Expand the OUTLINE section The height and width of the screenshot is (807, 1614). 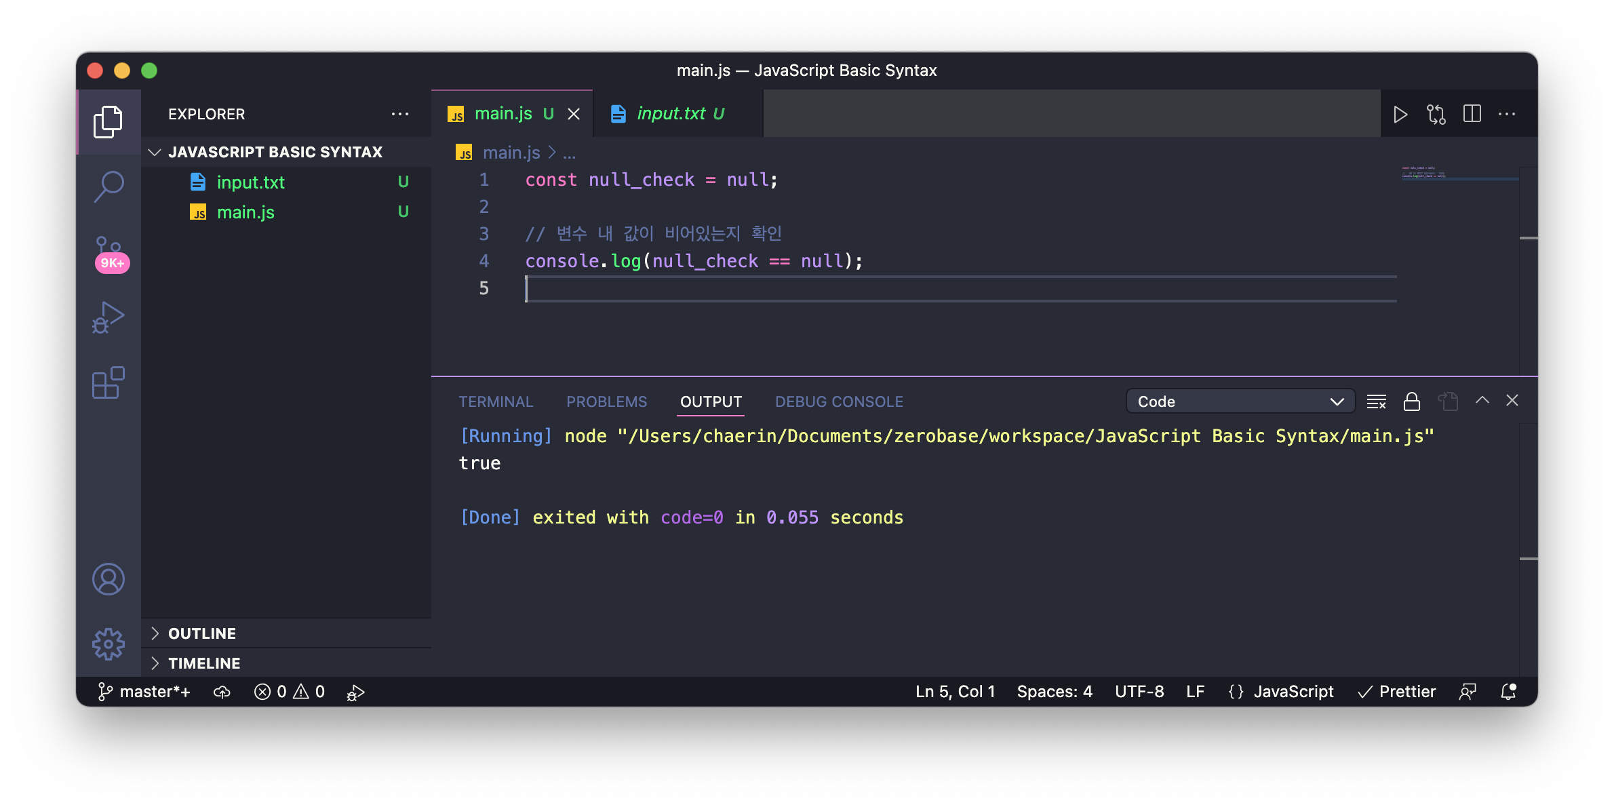(x=202, y=633)
